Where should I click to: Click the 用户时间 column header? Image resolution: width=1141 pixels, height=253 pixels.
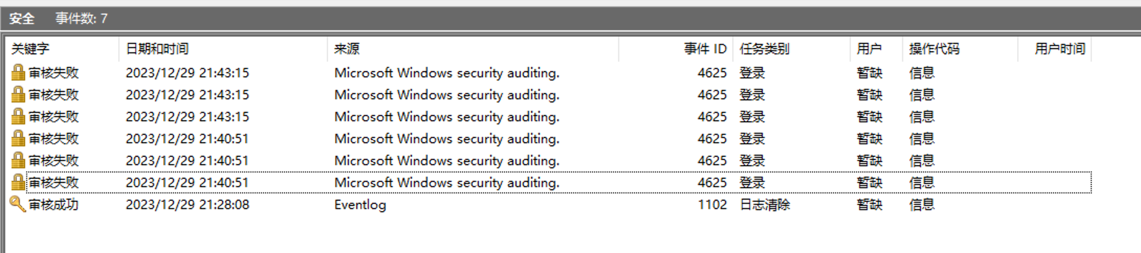1059,49
